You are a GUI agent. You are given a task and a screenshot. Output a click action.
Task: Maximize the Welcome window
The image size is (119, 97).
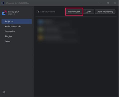[108, 3]
